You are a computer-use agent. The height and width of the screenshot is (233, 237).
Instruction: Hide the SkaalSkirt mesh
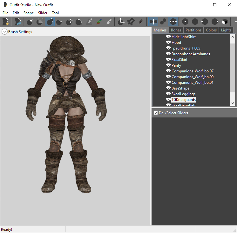pyautogui.click(x=168, y=59)
